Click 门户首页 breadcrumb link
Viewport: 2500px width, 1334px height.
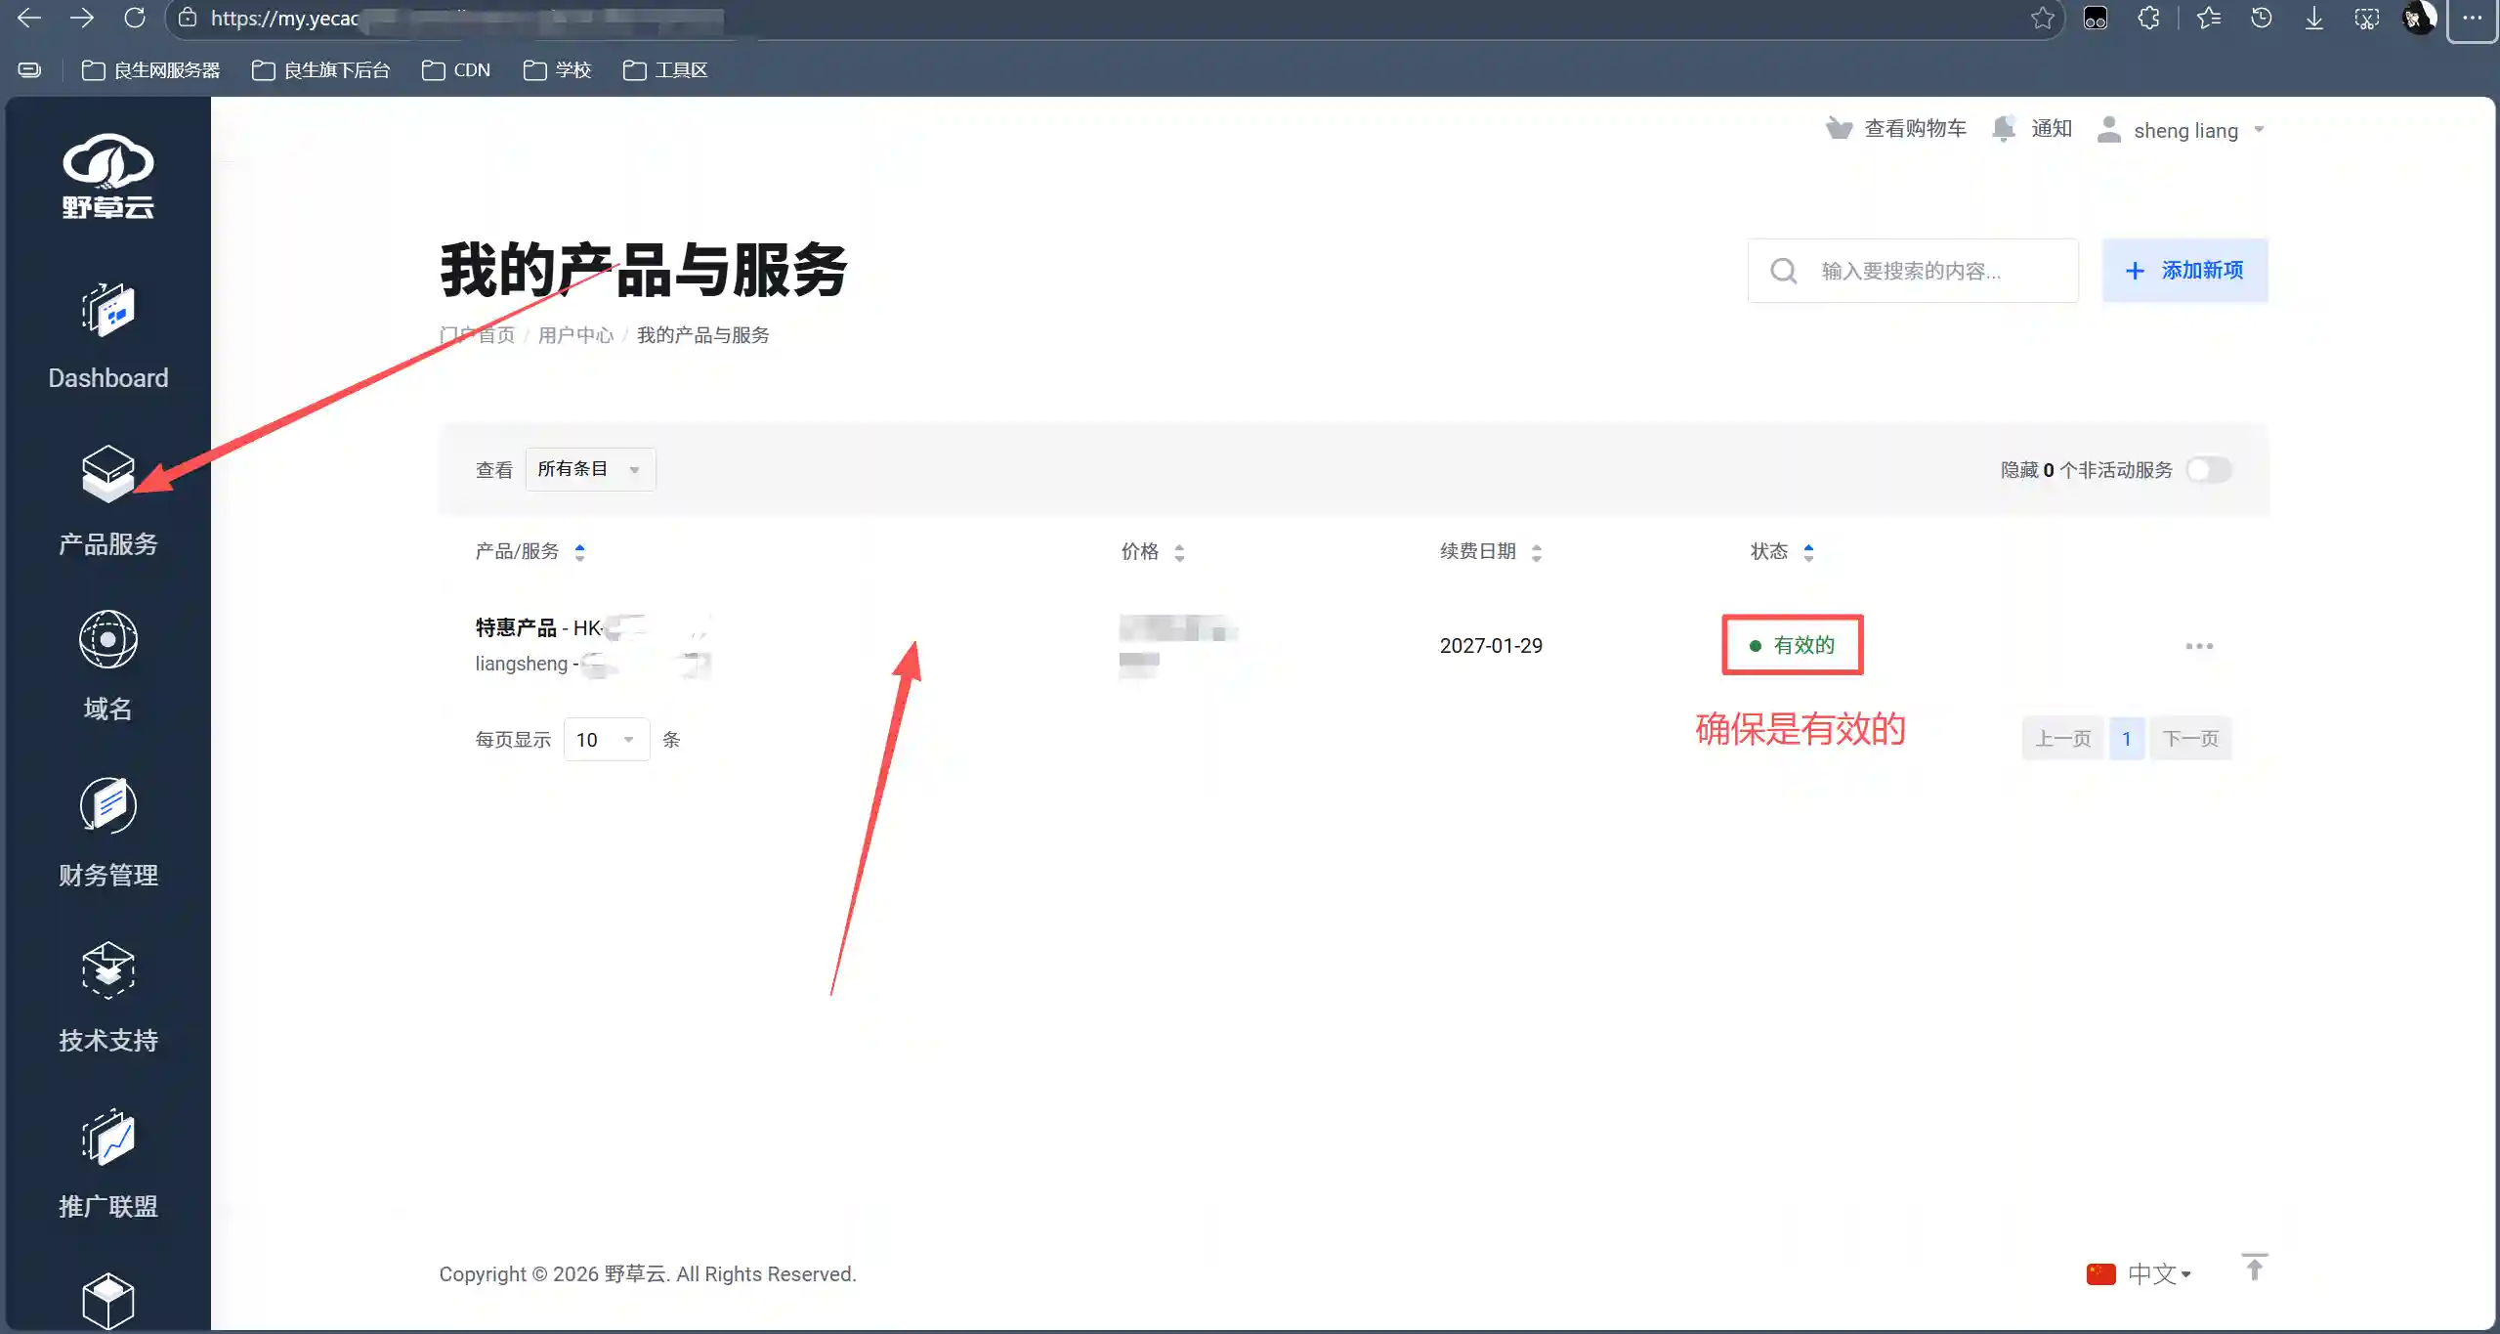tap(477, 335)
